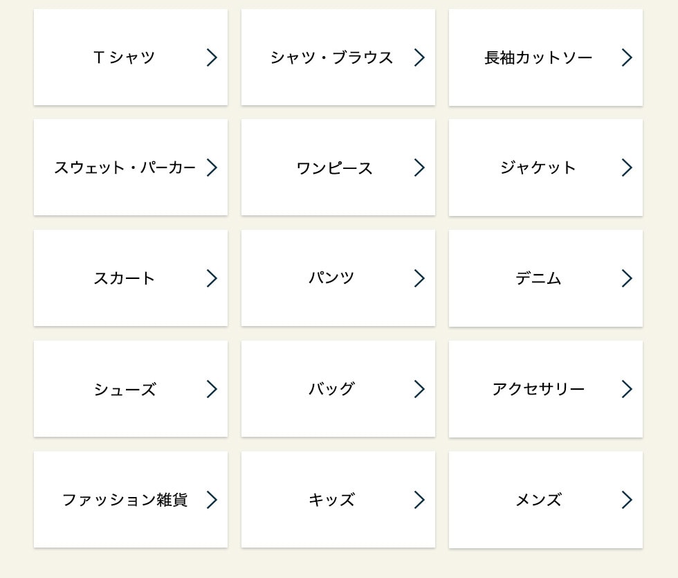Go to the シャツ・ブラウス category
678x578 pixels.
pos(331,57)
